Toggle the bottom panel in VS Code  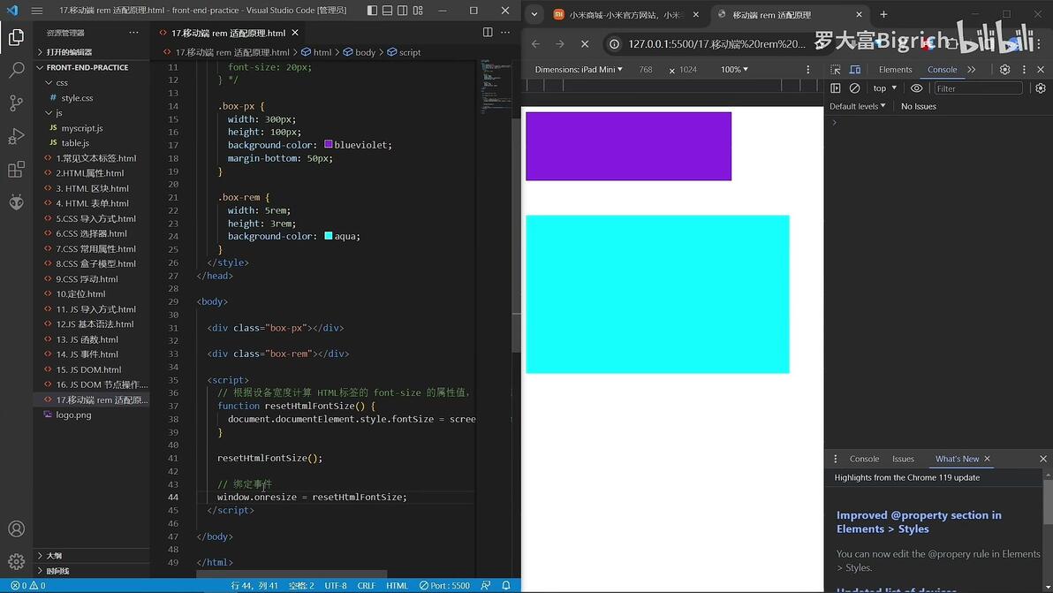click(388, 10)
